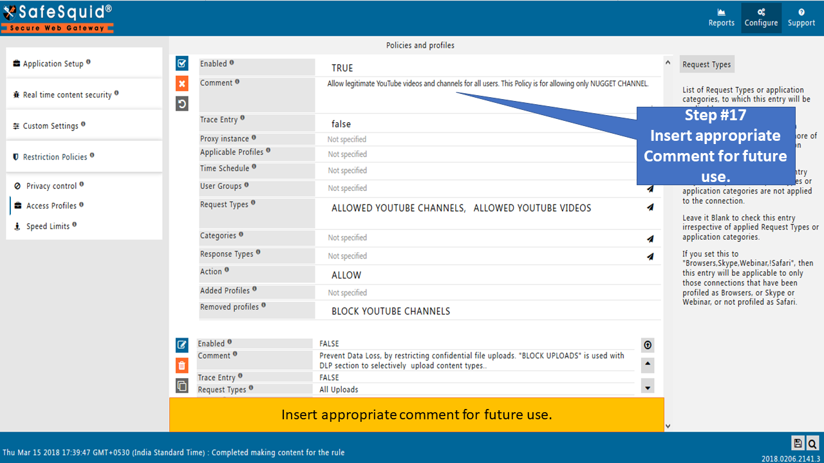
Task: Open search using the magnifier icon
Action: point(812,443)
